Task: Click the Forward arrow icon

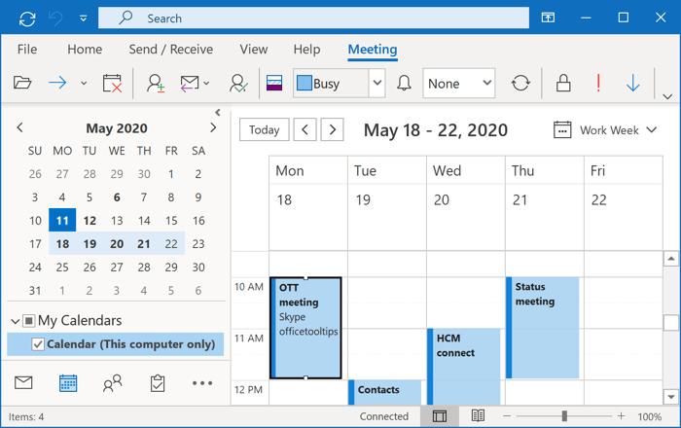Action: click(57, 83)
